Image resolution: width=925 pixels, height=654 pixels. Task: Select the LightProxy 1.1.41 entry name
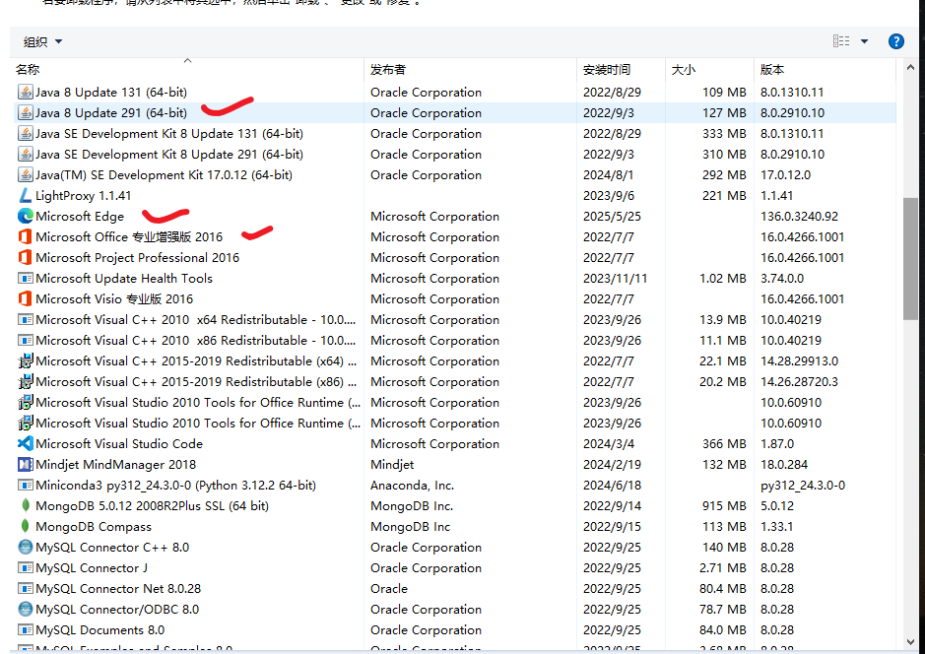tap(83, 195)
